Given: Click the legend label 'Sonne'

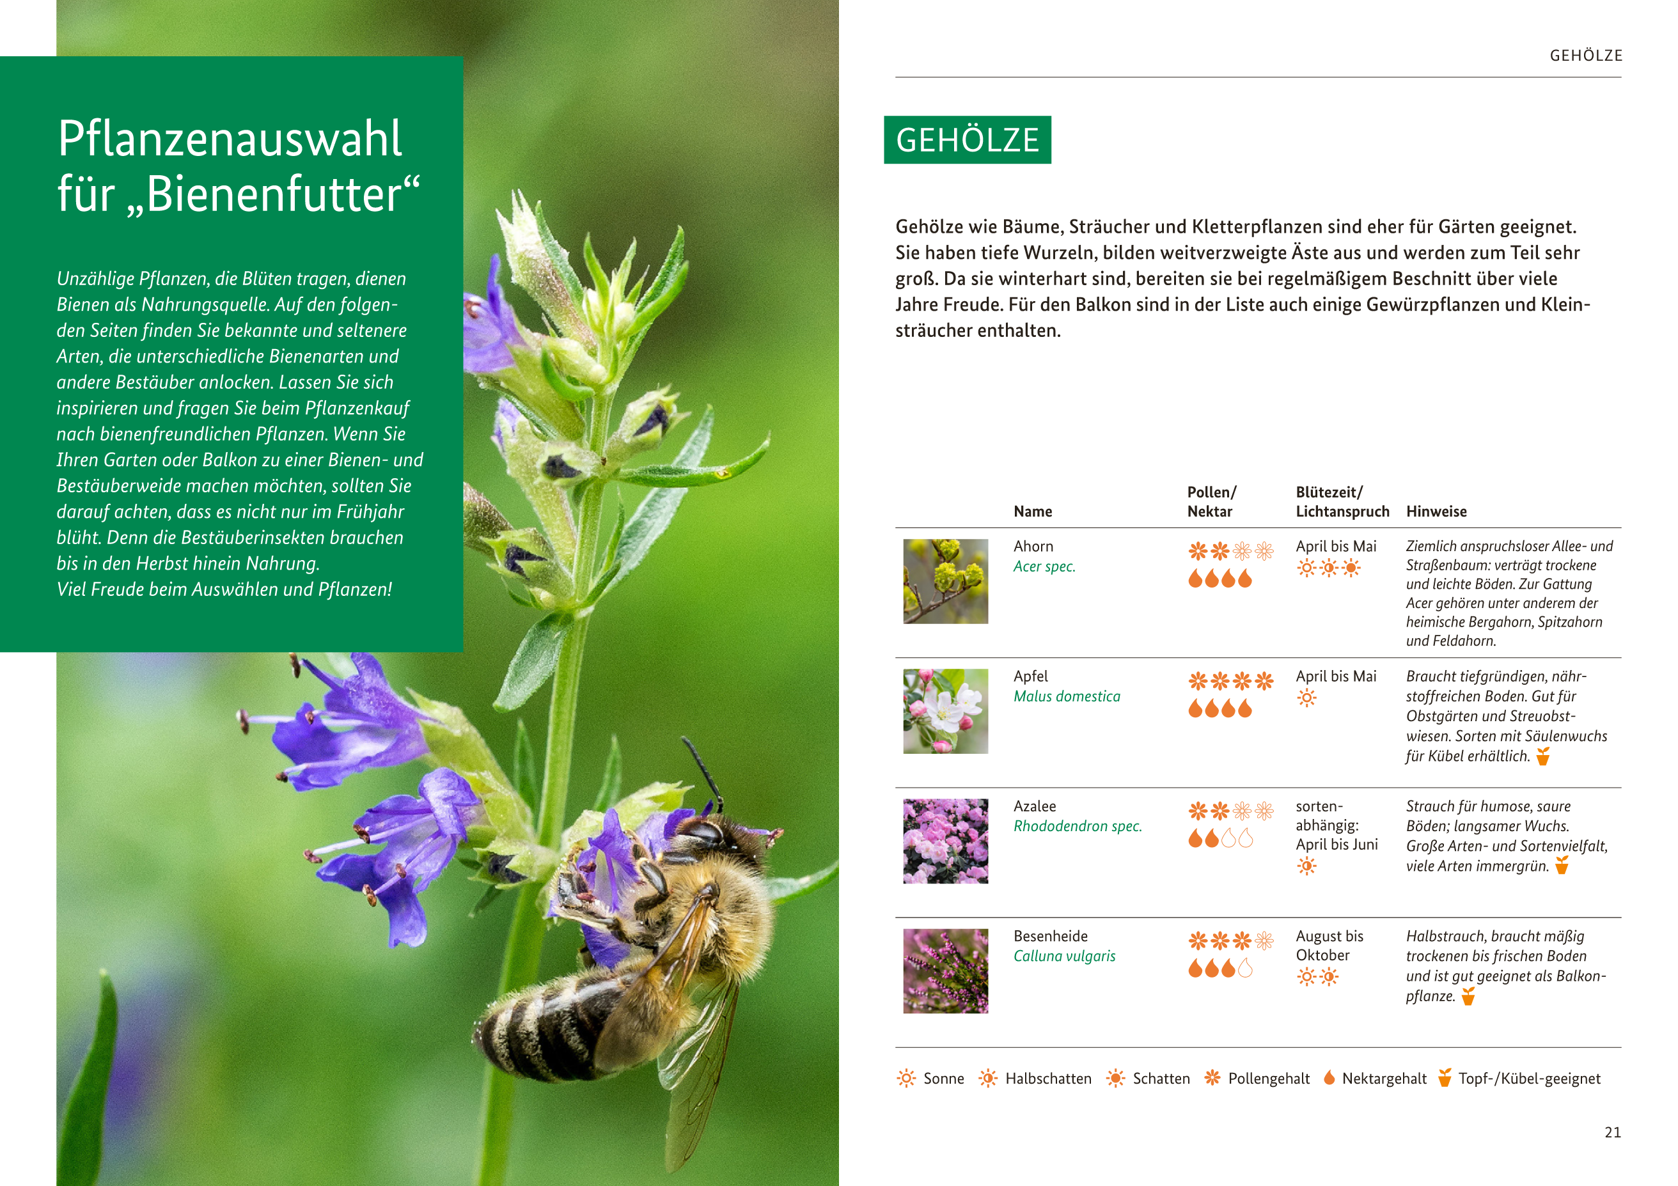Looking at the screenshot, I should pos(943,1079).
